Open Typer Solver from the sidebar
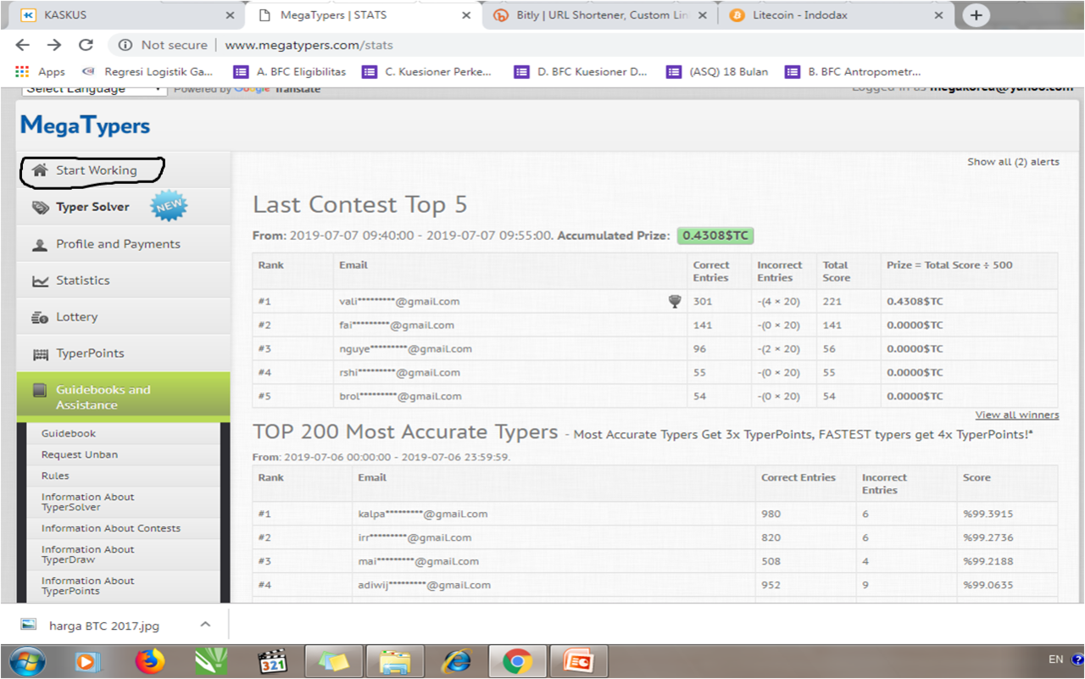The height and width of the screenshot is (679, 1085). pyautogui.click(x=92, y=207)
